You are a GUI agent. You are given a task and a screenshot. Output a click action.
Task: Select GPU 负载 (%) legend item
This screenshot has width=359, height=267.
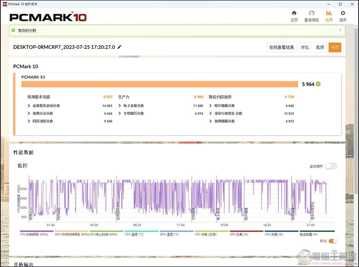pyautogui.click(x=246, y=233)
